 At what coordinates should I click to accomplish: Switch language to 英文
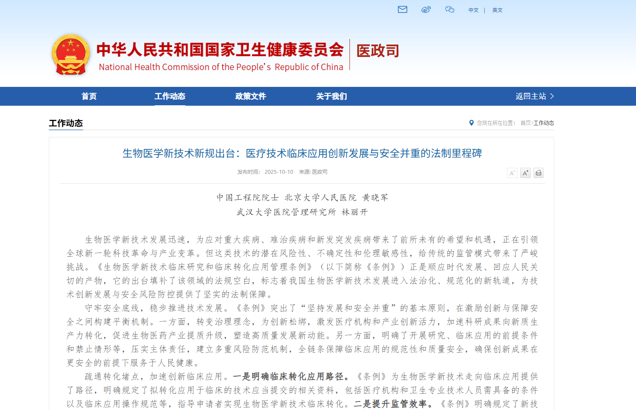tap(497, 10)
